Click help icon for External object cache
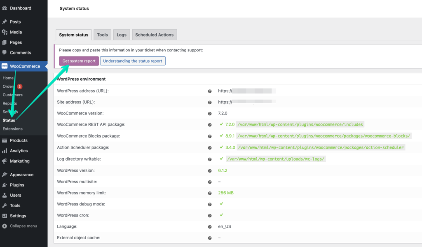This screenshot has height=247, width=422. (210, 238)
